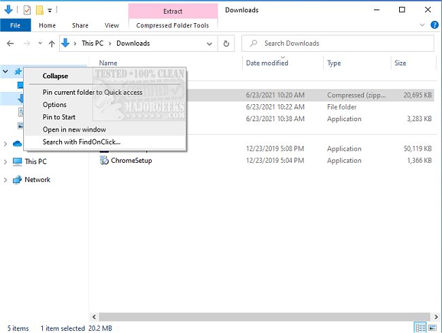This screenshot has width=442, height=333.
Task: Click This PC in the address breadcrumb
Action: [92, 43]
